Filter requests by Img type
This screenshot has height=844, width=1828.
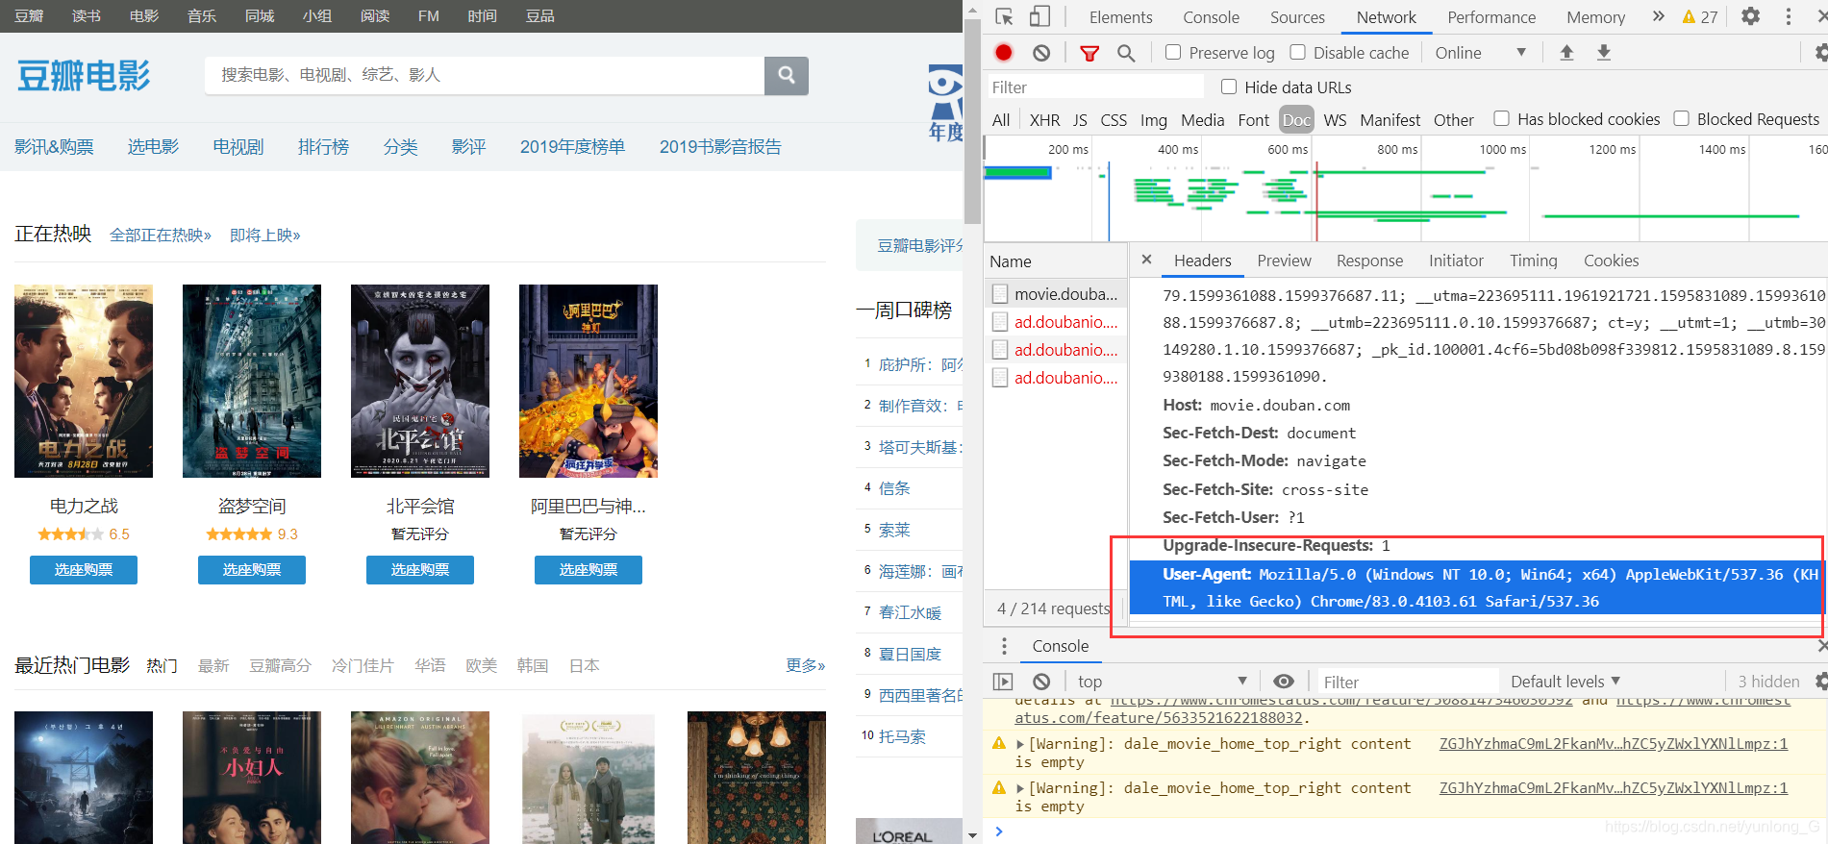(1153, 120)
